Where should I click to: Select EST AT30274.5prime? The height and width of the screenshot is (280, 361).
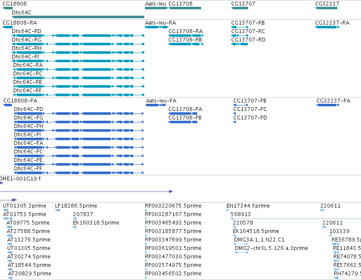(x=10, y=261)
